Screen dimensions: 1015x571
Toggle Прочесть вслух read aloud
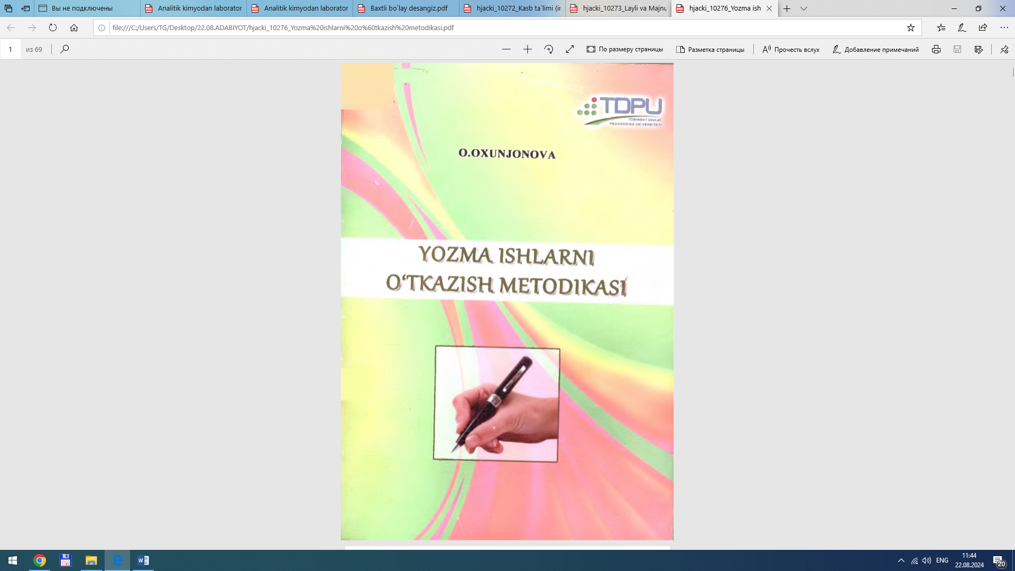click(791, 49)
